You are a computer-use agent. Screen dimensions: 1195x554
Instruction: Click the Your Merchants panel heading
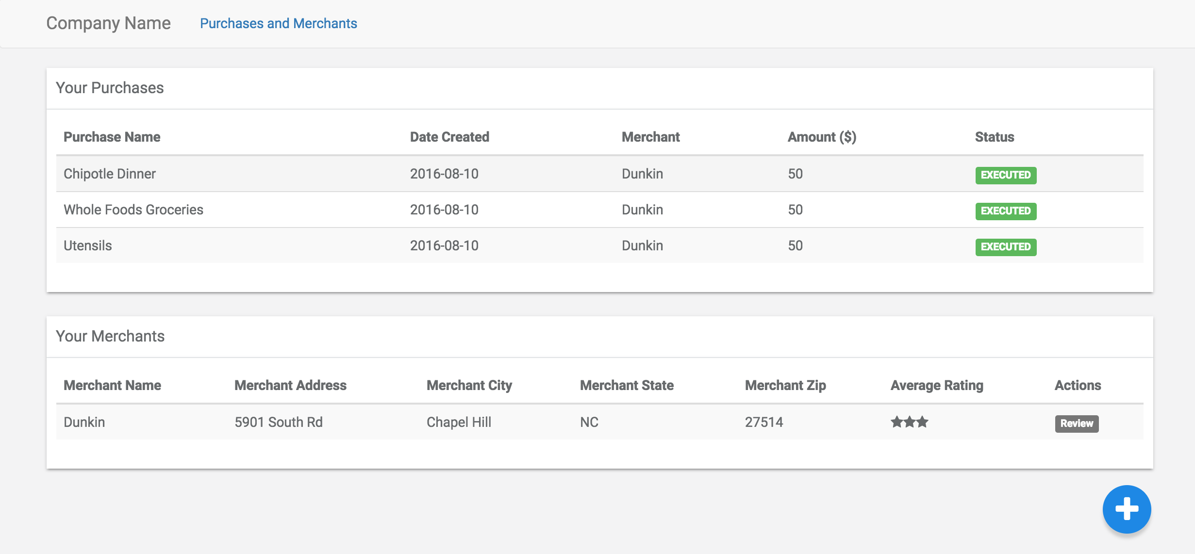pyautogui.click(x=110, y=336)
